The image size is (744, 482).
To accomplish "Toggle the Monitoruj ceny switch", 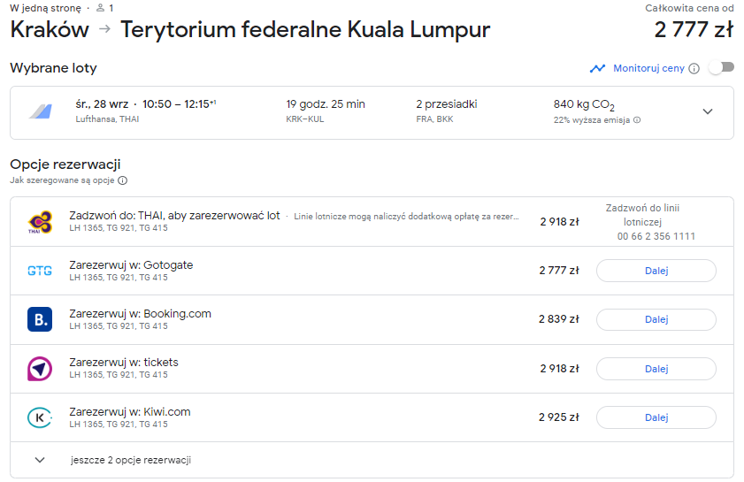I will click(x=721, y=68).
